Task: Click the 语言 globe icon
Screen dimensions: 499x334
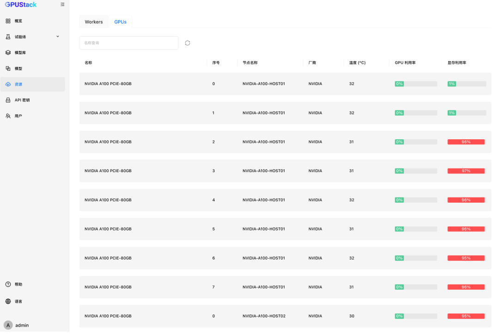Action: point(8,302)
